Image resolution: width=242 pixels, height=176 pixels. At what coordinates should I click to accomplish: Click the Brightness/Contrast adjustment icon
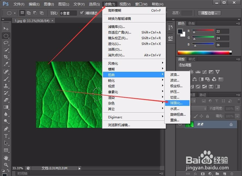click(191, 71)
